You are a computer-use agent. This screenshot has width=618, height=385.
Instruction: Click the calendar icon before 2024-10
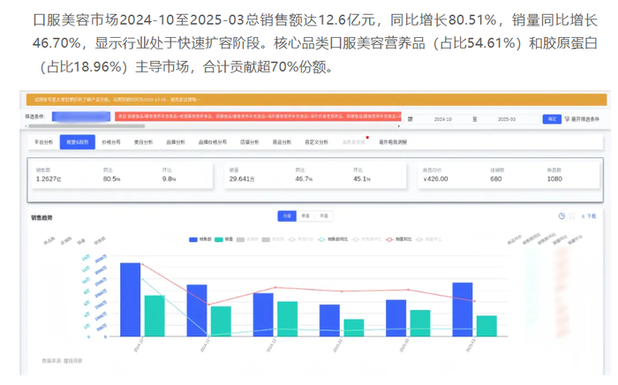(x=411, y=119)
